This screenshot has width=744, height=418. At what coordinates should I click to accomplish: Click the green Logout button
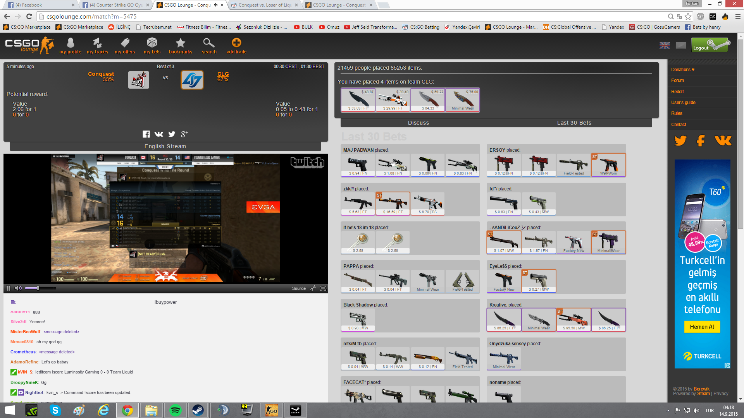pos(711,45)
